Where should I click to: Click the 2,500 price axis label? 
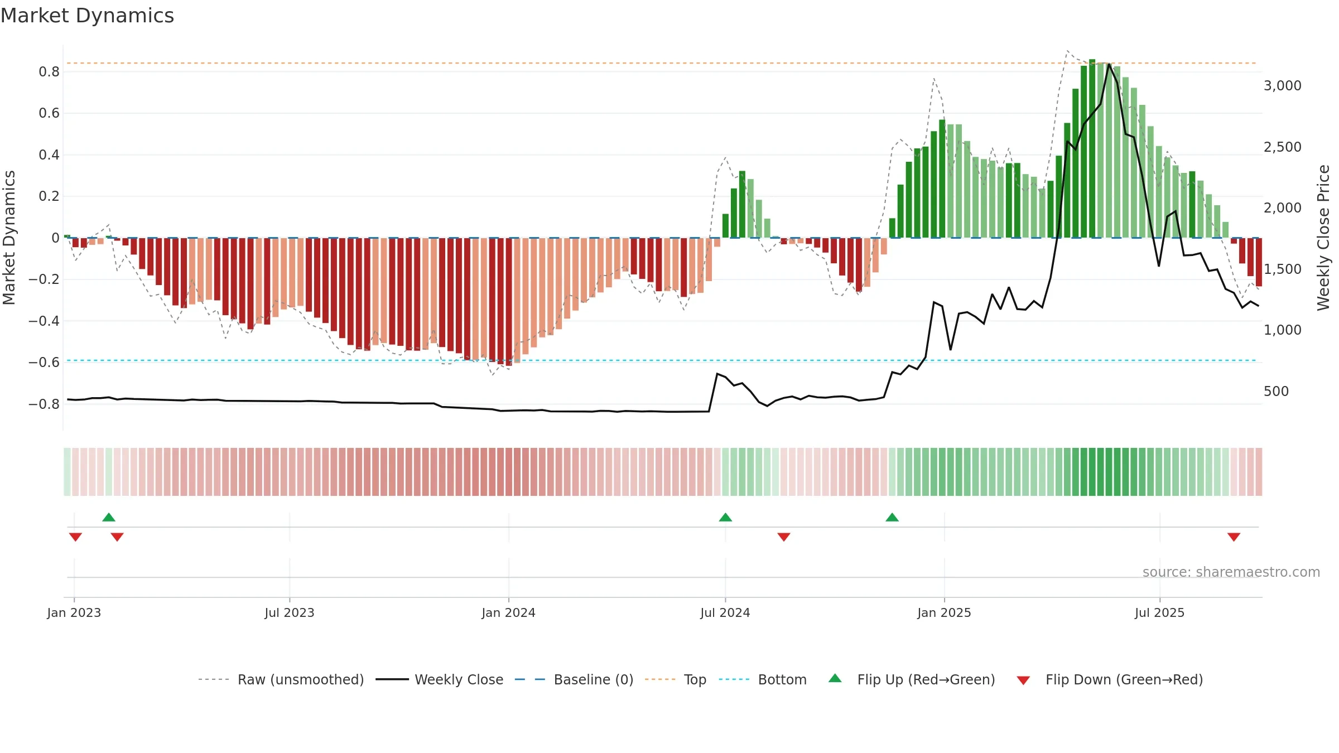(x=1283, y=147)
